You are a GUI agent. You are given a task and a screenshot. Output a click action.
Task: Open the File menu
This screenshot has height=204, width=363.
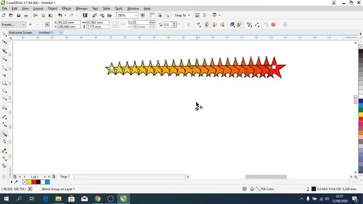point(5,8)
